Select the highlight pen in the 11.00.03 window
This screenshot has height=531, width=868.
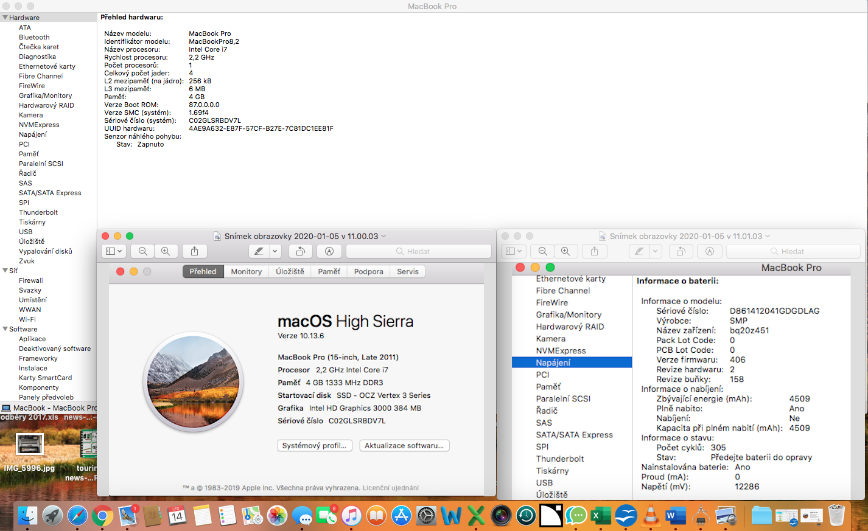tap(259, 251)
